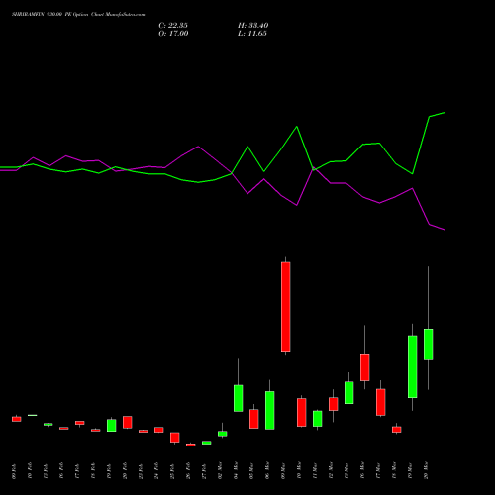Click the green indicator line's final peak
The width and height of the screenshot is (495, 495).
(x=445, y=113)
